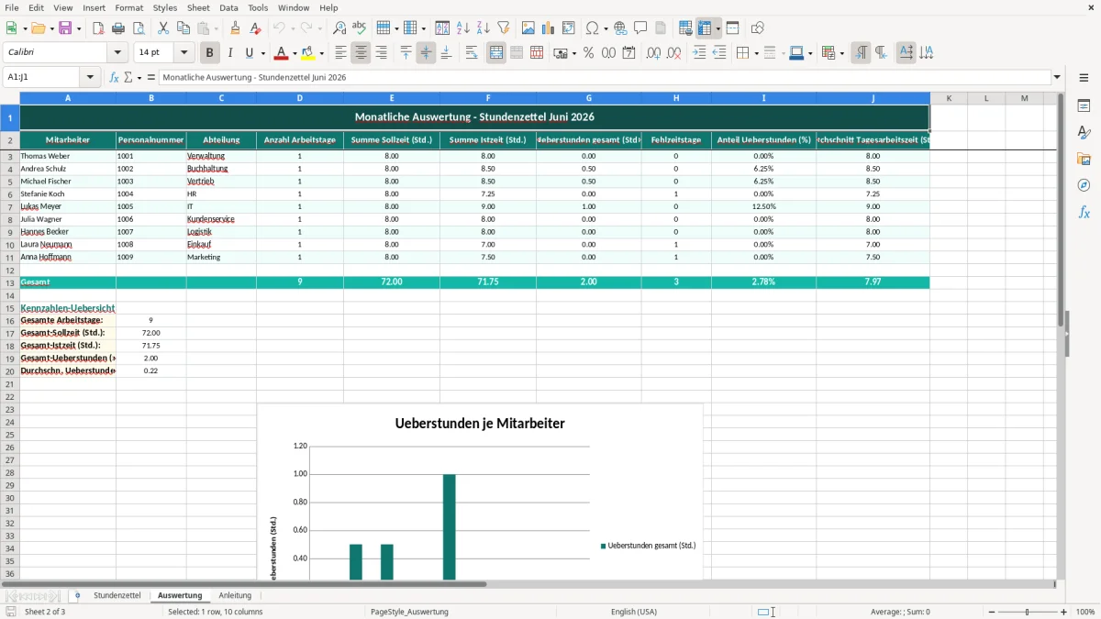Screen dimensions: 1101x619
Task: Toggle Underline formatting
Action: click(x=250, y=53)
